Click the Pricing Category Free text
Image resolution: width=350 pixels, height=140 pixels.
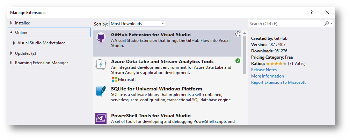272,57
